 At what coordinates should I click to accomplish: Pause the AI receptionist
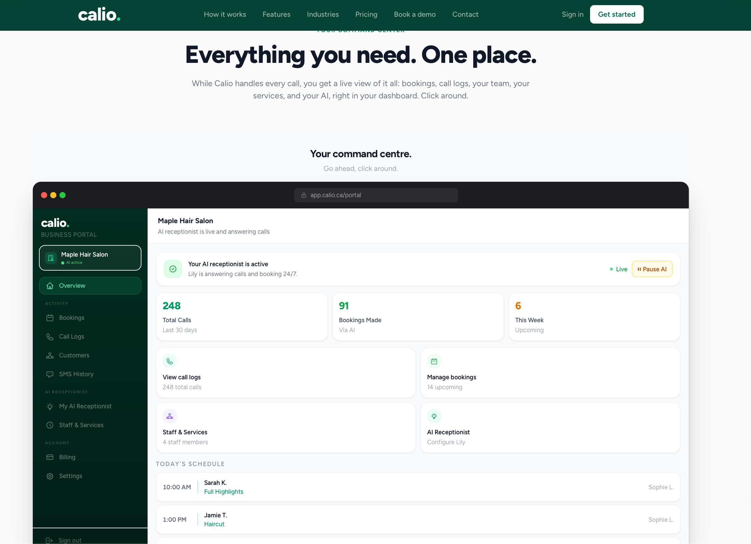tap(652, 269)
